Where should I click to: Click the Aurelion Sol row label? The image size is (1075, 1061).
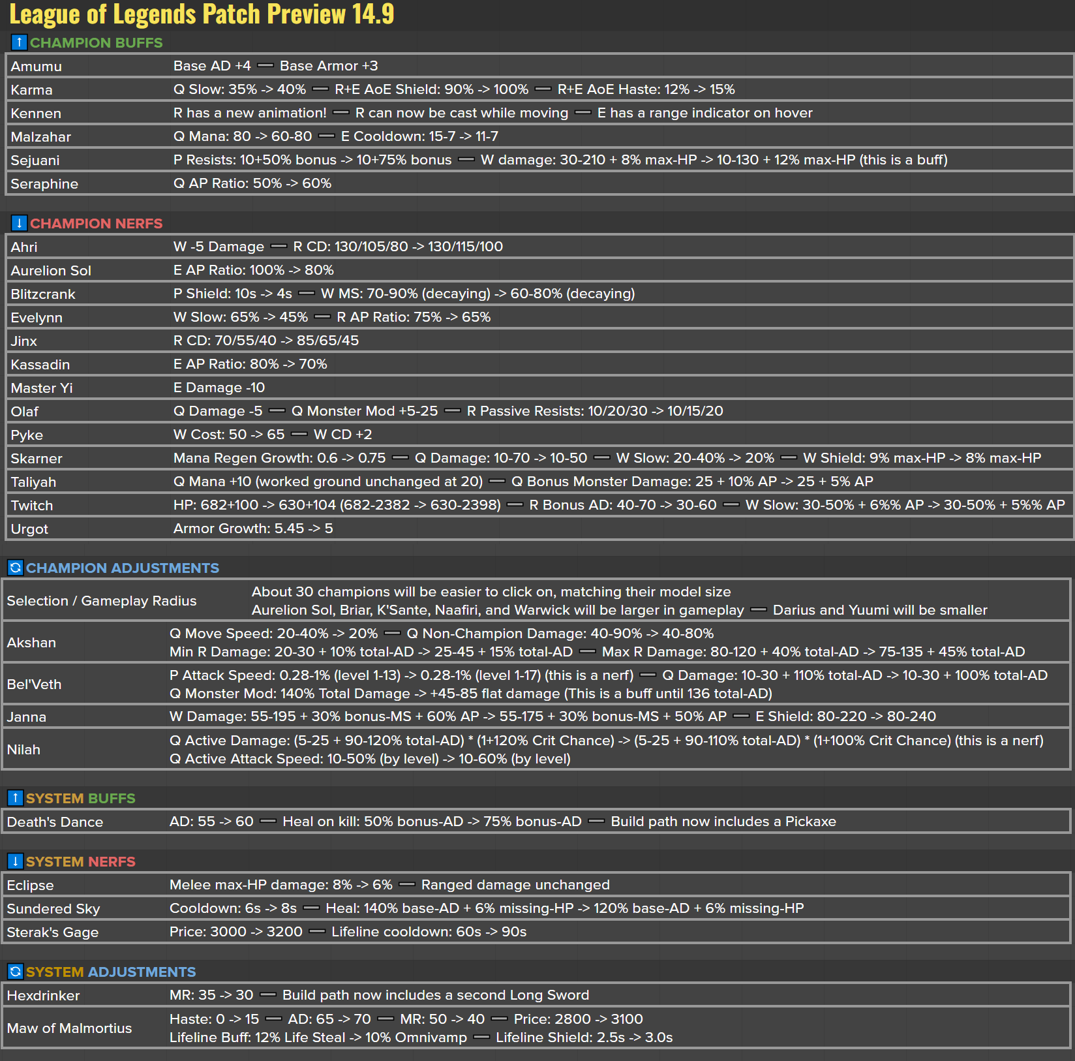point(51,271)
